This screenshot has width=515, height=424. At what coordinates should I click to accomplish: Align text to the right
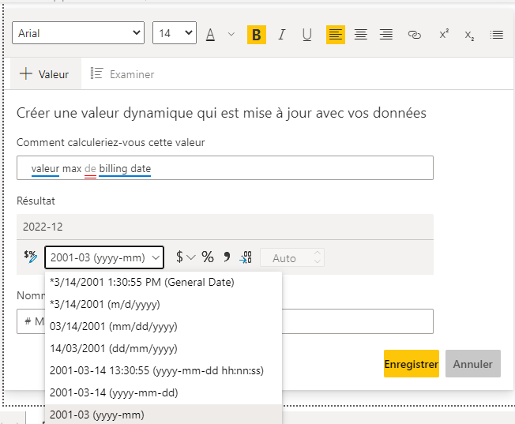386,35
